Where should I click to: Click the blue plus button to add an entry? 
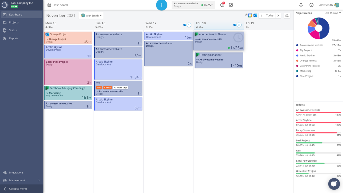pos(162,5)
